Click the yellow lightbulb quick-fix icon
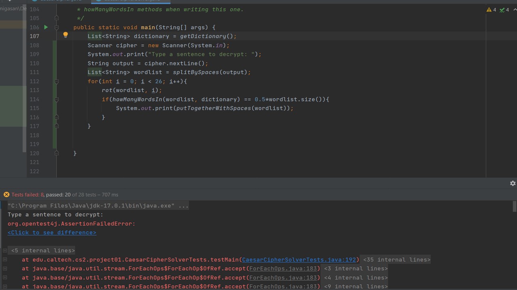 [x=65, y=35]
